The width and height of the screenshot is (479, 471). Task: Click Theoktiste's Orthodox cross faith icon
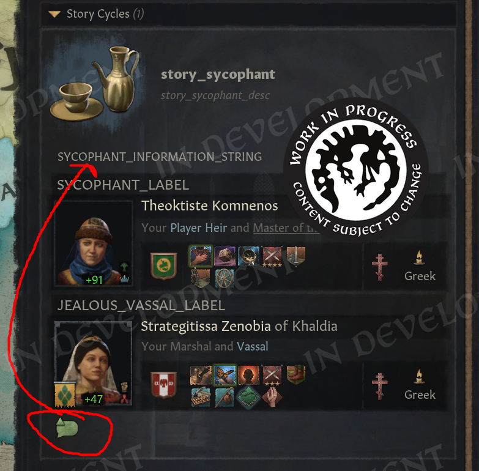(x=379, y=267)
